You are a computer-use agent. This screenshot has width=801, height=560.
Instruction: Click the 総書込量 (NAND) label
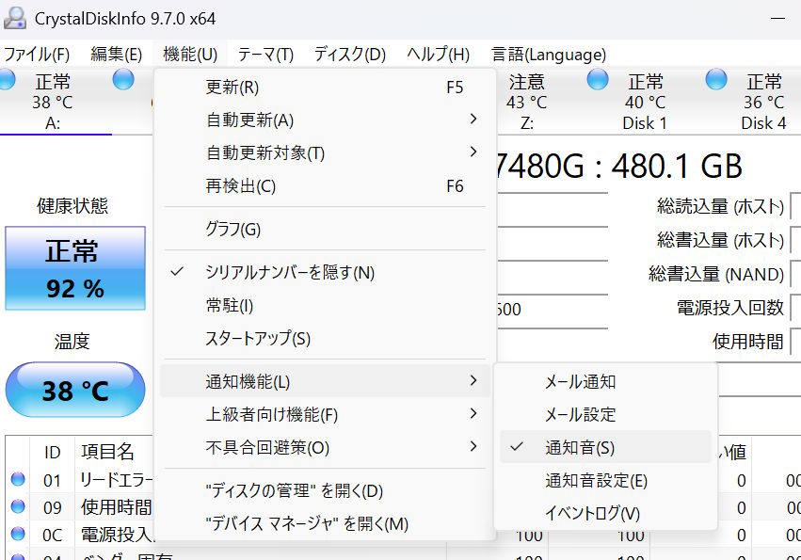(x=716, y=274)
